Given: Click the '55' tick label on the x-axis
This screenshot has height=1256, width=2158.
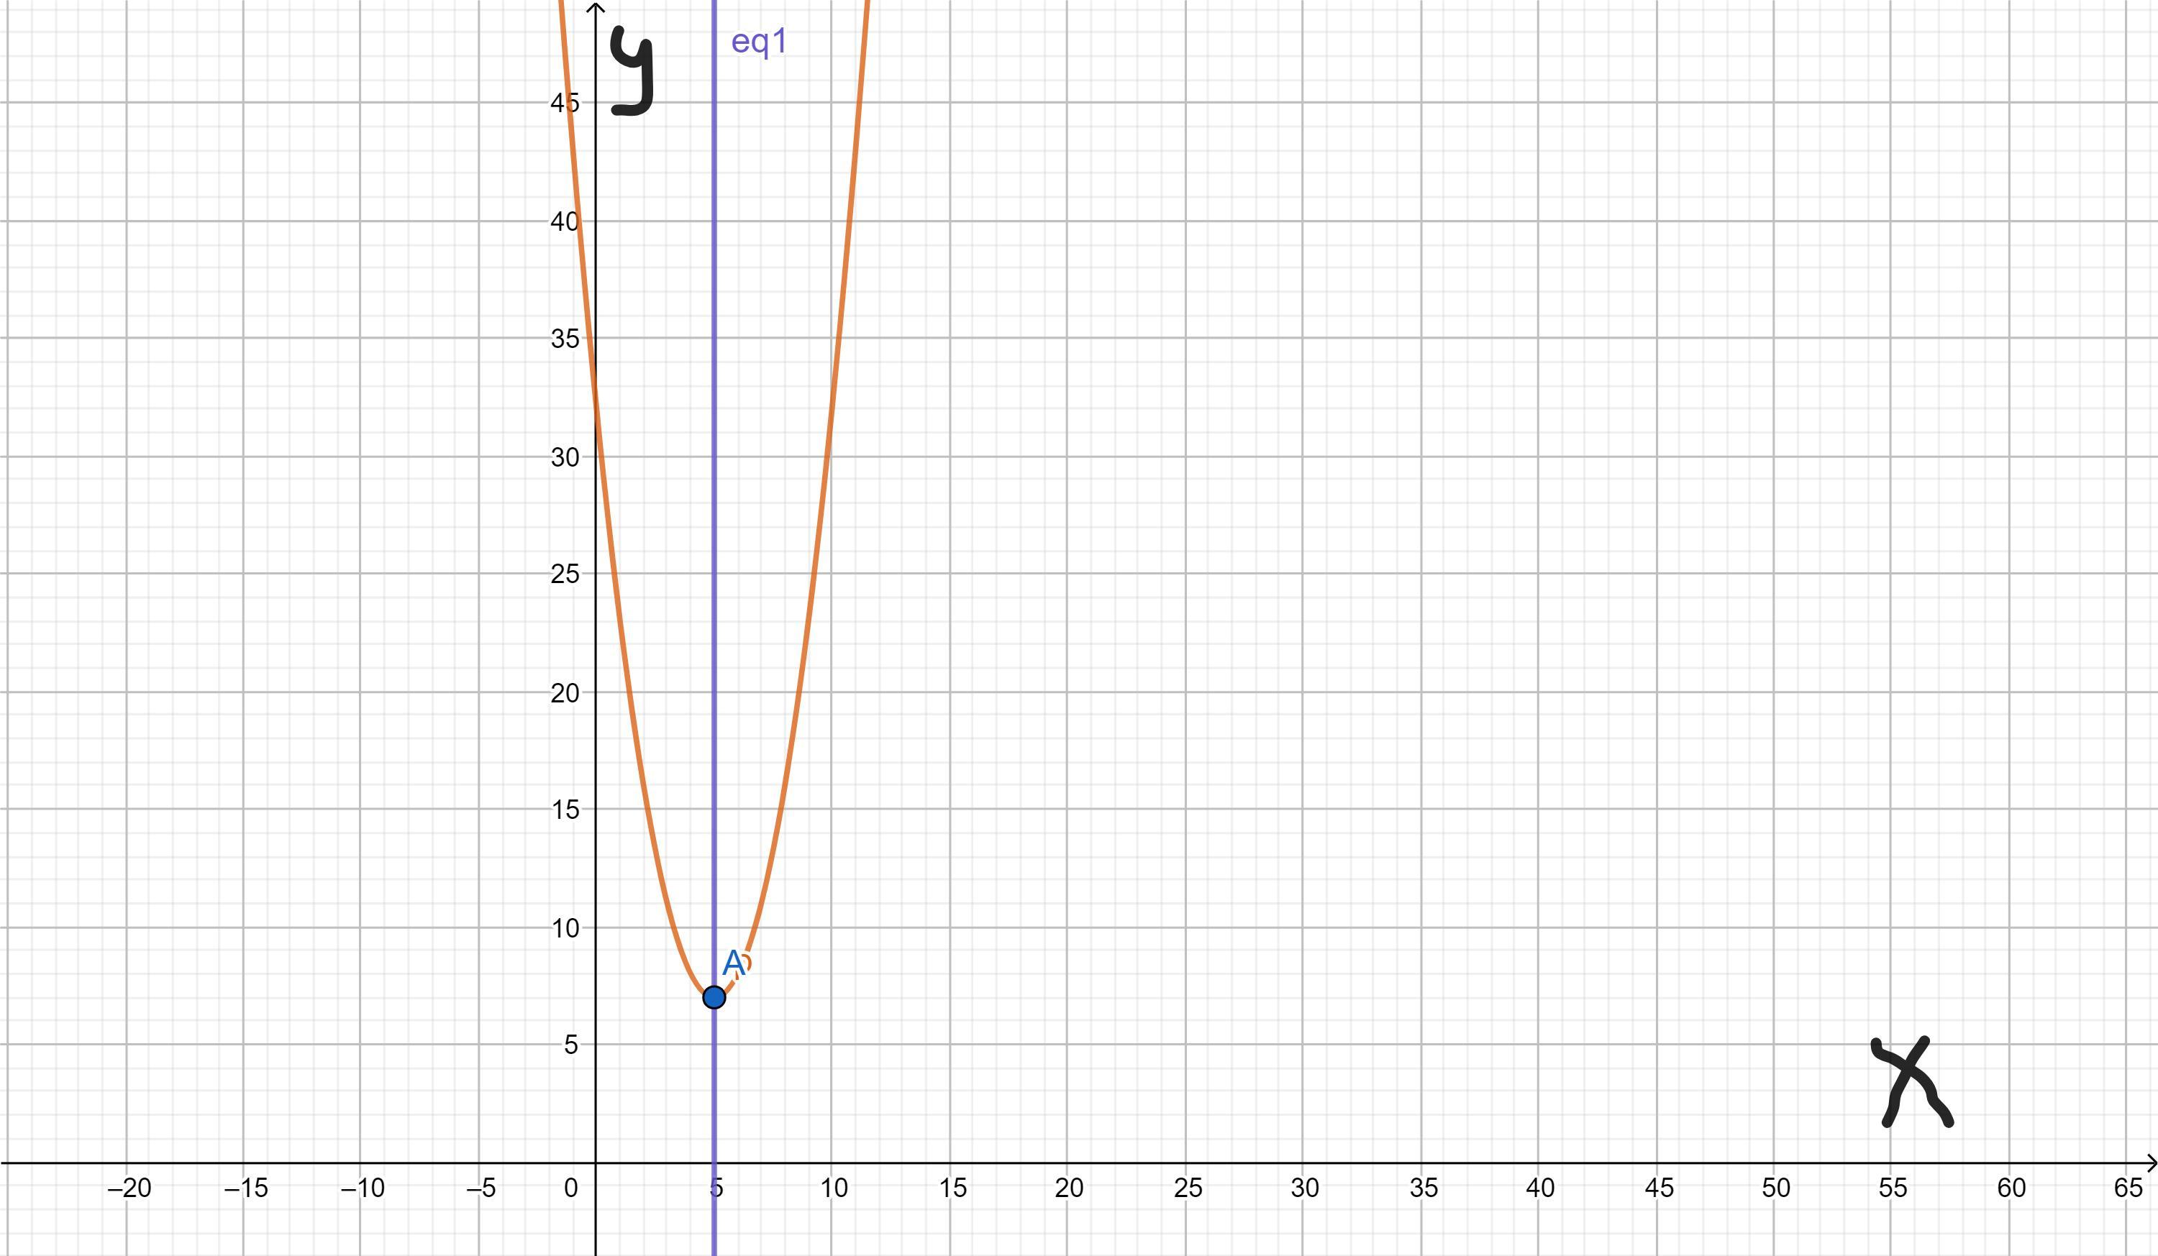Looking at the screenshot, I should click(x=1893, y=1188).
